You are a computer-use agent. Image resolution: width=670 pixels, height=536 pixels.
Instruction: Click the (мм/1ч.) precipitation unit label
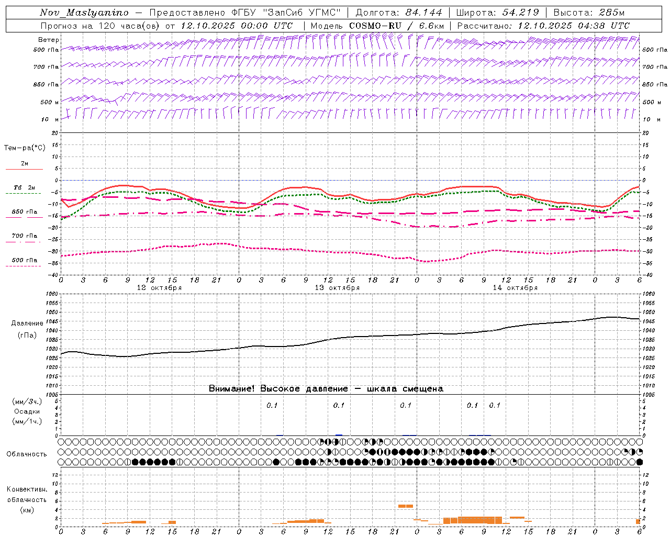[x=27, y=421]
